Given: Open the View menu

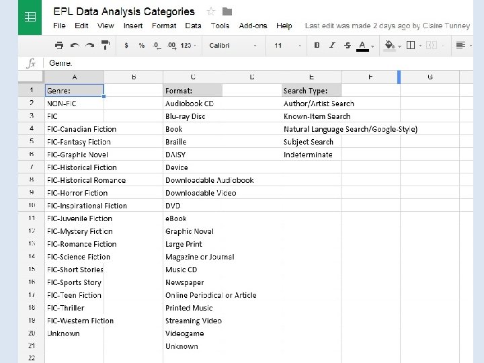Looking at the screenshot, I should coord(106,26).
